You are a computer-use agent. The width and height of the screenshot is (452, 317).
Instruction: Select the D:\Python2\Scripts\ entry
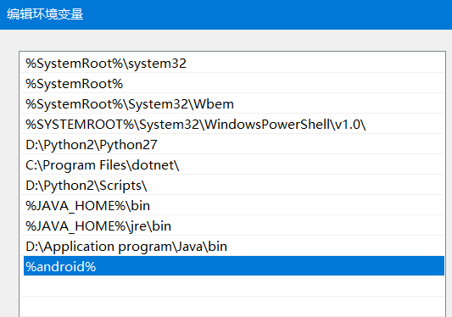(x=232, y=186)
